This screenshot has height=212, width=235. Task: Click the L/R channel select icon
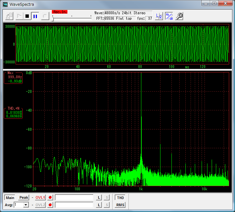pos(159,16)
